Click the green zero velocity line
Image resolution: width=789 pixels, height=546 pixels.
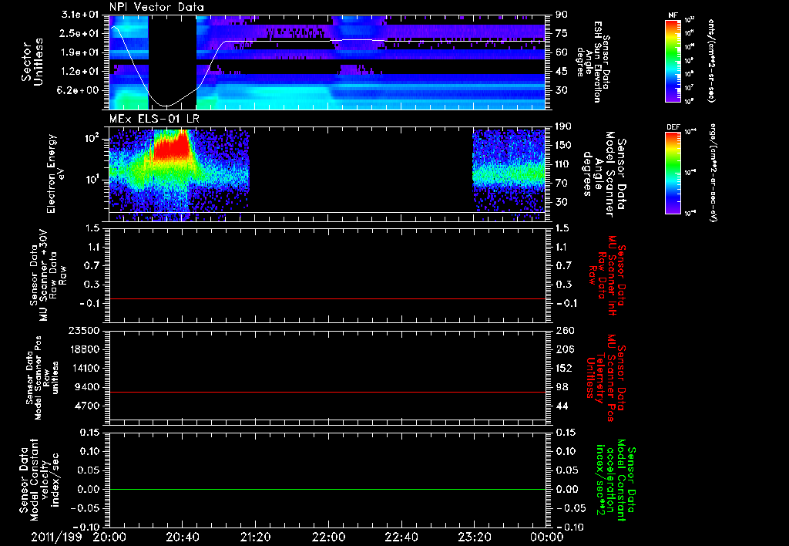(x=327, y=489)
